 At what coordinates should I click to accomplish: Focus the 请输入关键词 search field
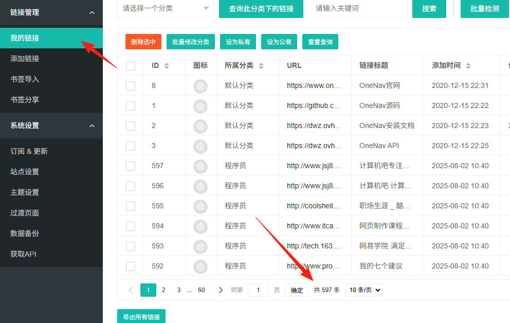point(359,8)
